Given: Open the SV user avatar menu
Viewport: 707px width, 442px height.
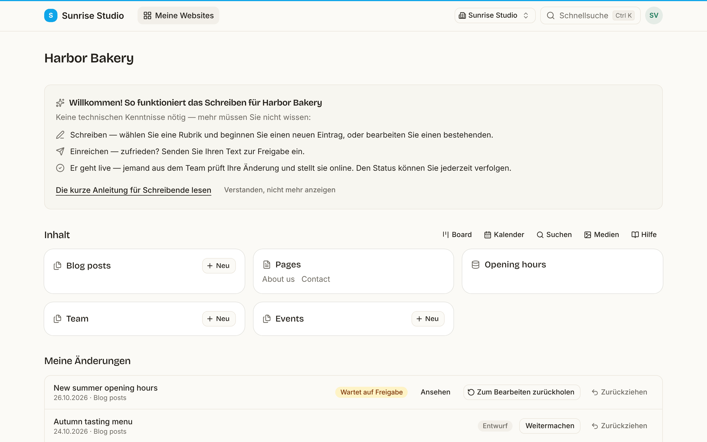Looking at the screenshot, I should pos(654,15).
